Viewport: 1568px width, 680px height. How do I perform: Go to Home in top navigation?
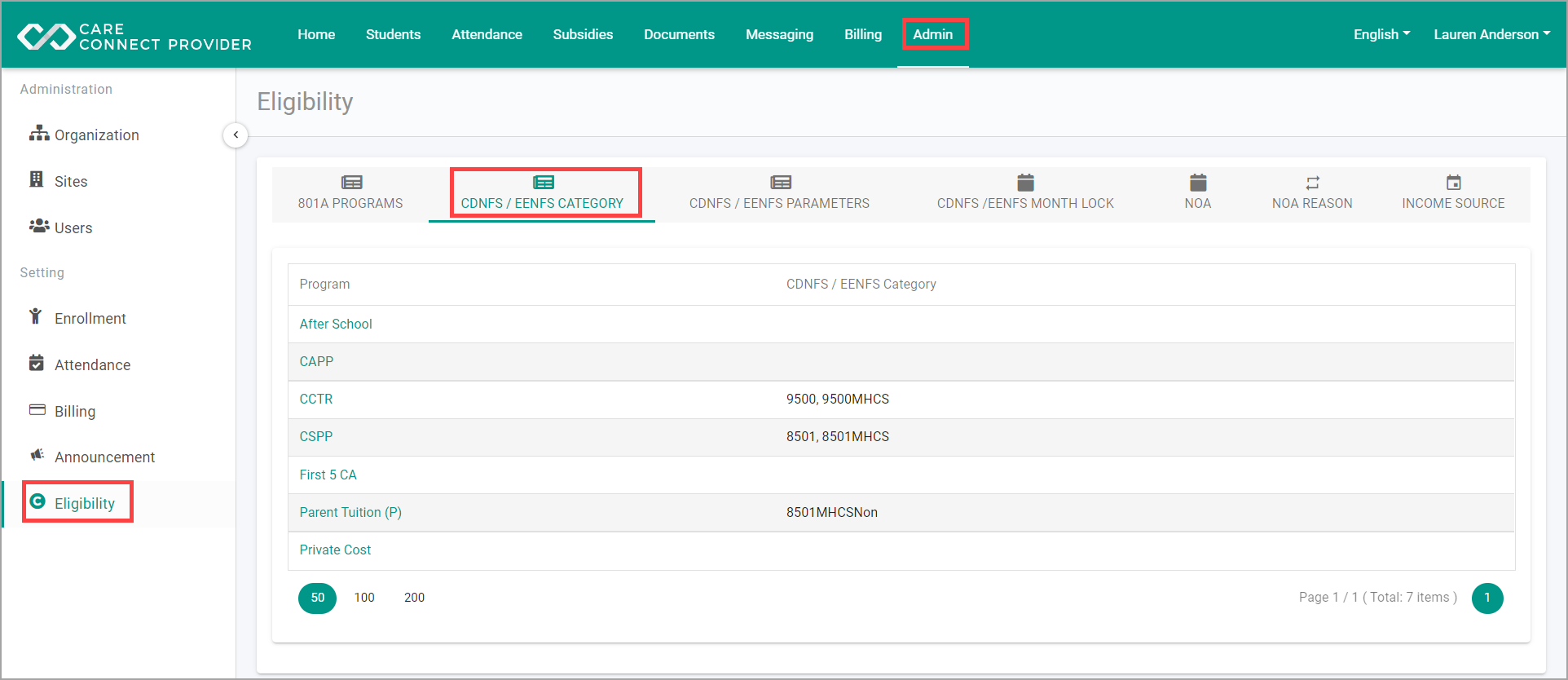(x=316, y=34)
